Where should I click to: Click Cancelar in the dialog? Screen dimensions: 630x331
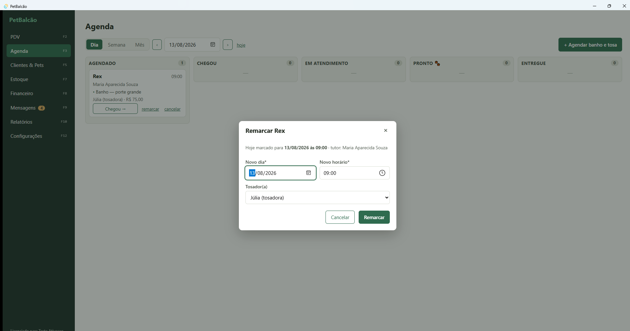click(x=340, y=217)
